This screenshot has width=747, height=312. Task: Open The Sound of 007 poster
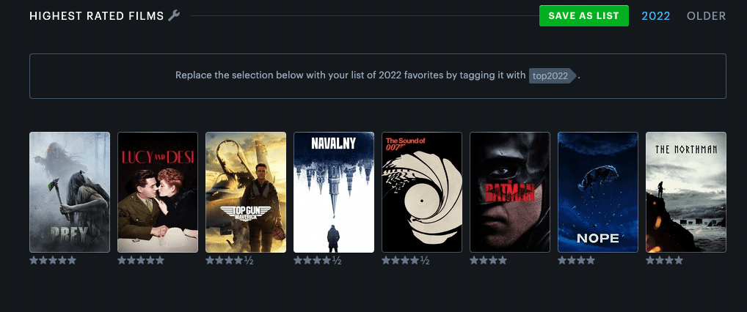click(x=422, y=192)
